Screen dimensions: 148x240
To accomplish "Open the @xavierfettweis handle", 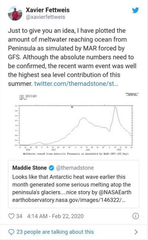I will [46, 17].
